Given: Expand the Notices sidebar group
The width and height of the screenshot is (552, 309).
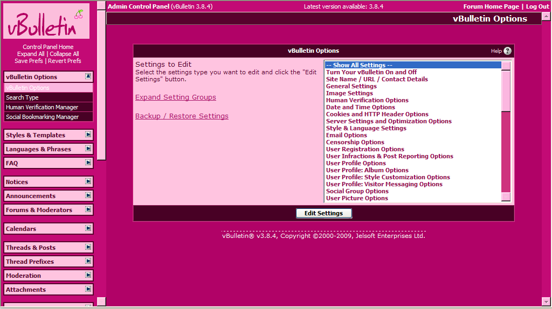Looking at the screenshot, I should (x=88, y=181).
